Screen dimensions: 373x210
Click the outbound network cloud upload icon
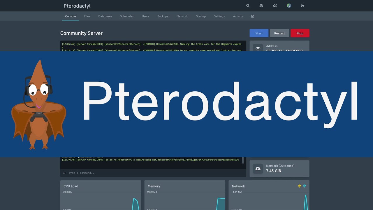tap(258, 169)
